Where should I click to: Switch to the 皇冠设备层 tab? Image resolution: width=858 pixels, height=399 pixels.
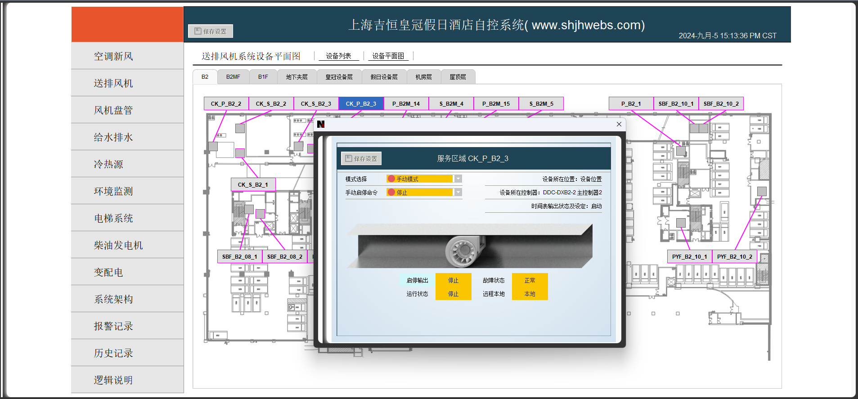pyautogui.click(x=339, y=77)
